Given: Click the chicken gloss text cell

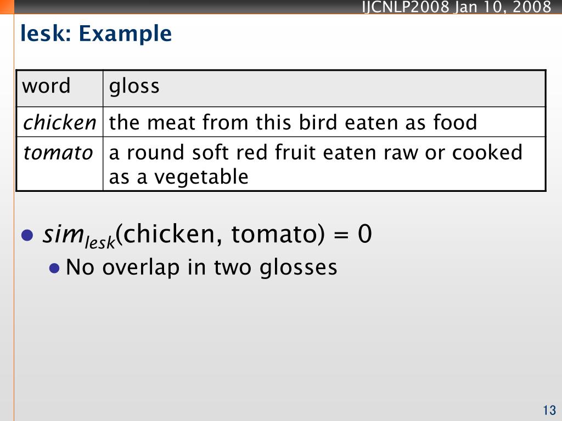Looking at the screenshot, I should pos(324,122).
